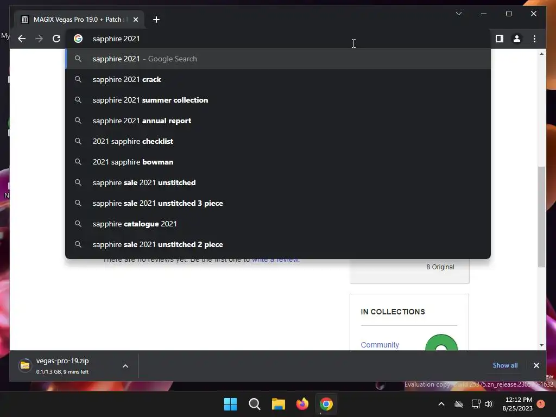Open a new tab with the plus button
556x417 pixels.
point(156,20)
